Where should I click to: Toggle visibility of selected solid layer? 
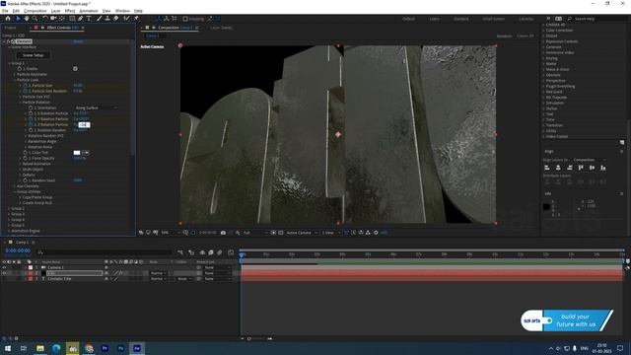(4, 273)
